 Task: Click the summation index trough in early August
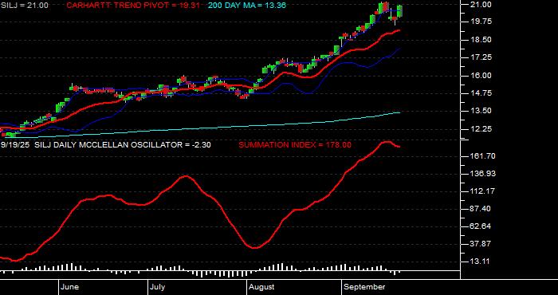tap(255, 248)
